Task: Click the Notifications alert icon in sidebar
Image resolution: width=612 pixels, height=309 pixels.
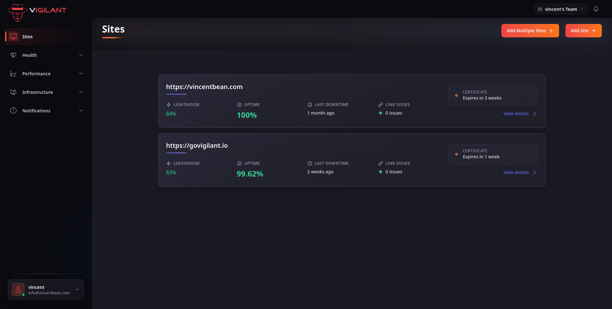Action: pos(13,111)
